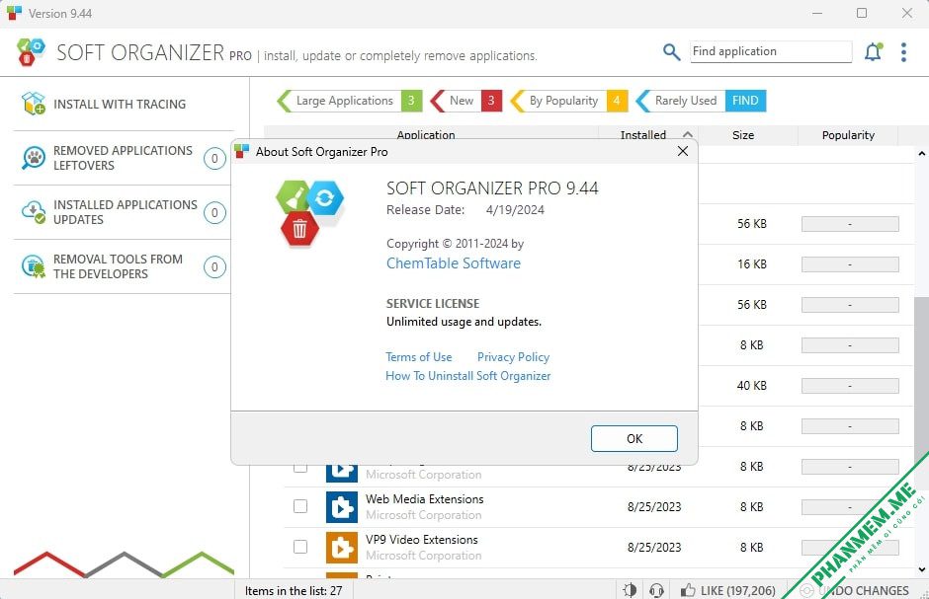
Task: Click the thumbs-up Like icon
Action: pos(688,590)
